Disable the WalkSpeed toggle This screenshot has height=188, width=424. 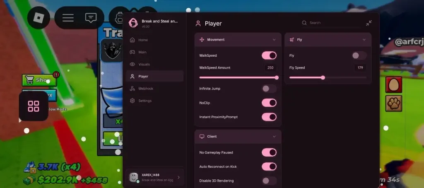[x=269, y=55]
